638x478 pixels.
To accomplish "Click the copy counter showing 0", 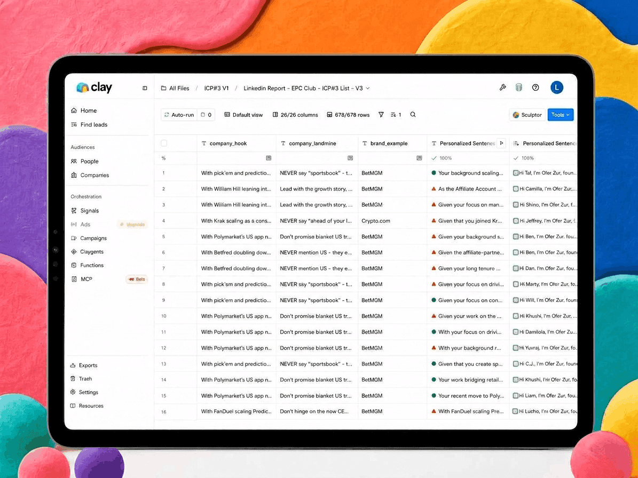I will (206, 115).
